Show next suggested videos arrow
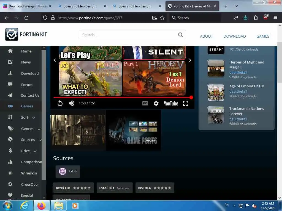 pyautogui.click(x=190, y=60)
